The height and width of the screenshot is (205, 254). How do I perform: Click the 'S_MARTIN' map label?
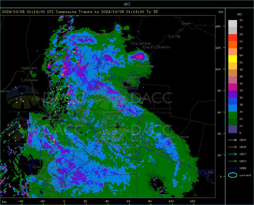tap(117, 125)
